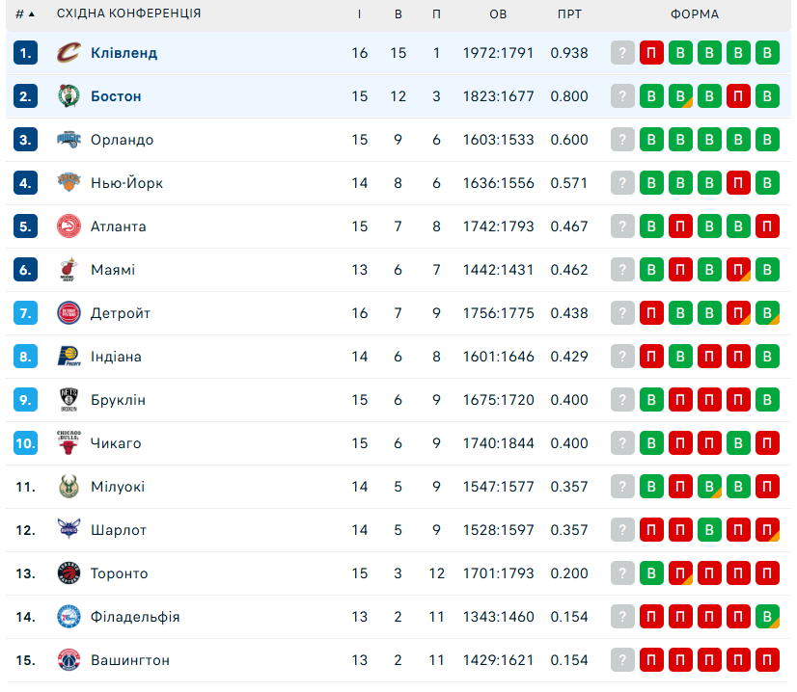Open the Miami Heat logo
Viewport: 797px width, 692px height.
(x=69, y=270)
